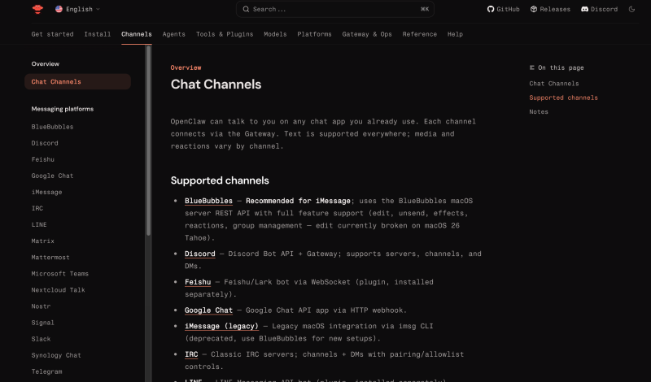
Task: Jump to Supported channels in outline
Action: click(563, 98)
